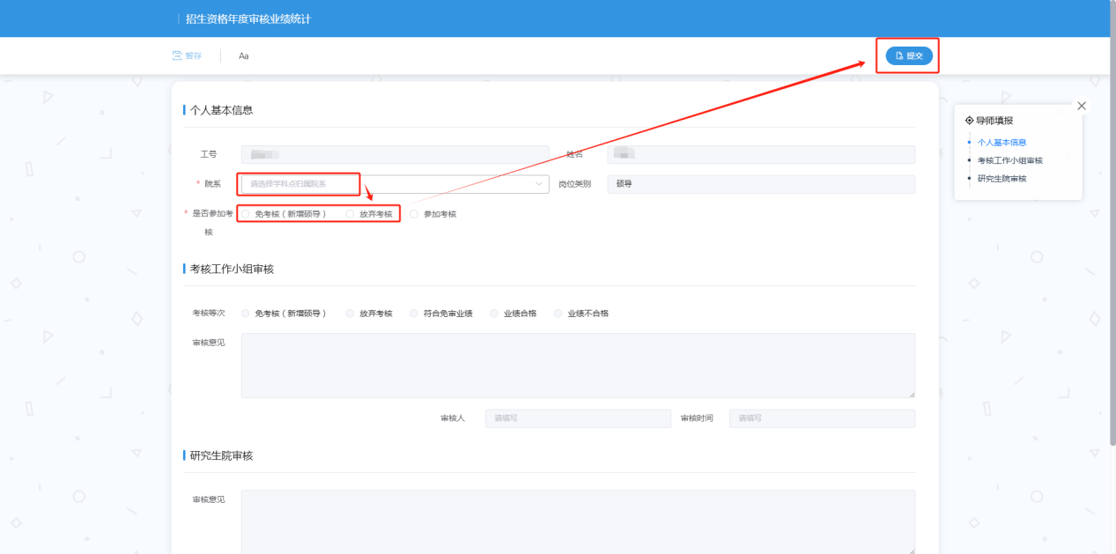The width and height of the screenshot is (1116, 554).
Task: Select the 参加考核 radio option
Action: (x=415, y=214)
